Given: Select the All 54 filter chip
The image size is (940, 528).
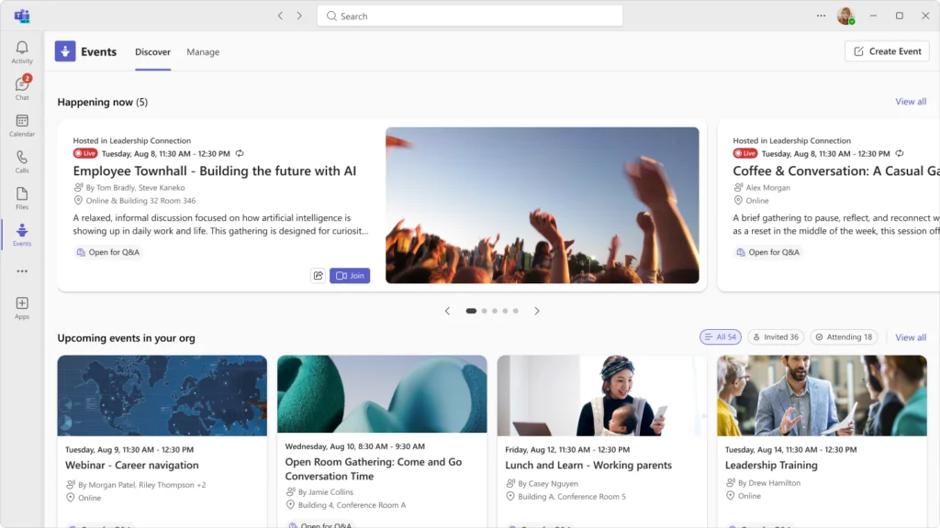Looking at the screenshot, I should tap(721, 337).
